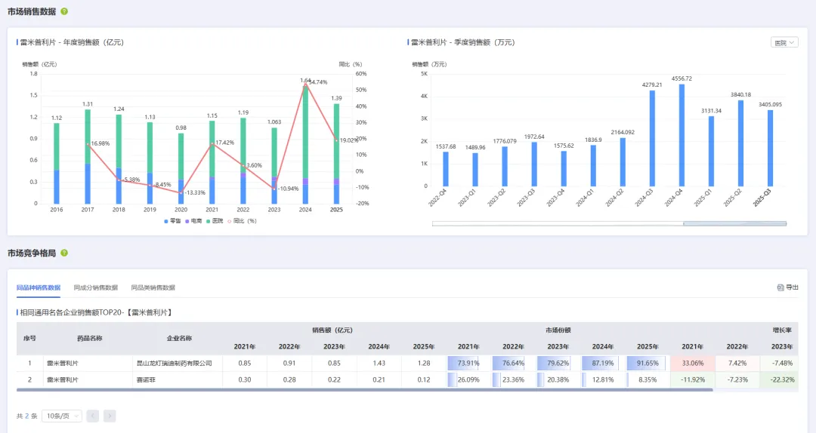Click 4556.72 quarterly bar label
The height and width of the screenshot is (433, 816).
[682, 78]
